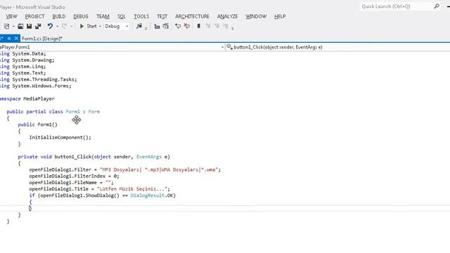Open the BUILD menu
The height and width of the screenshot is (253, 450).
[x=59, y=17]
